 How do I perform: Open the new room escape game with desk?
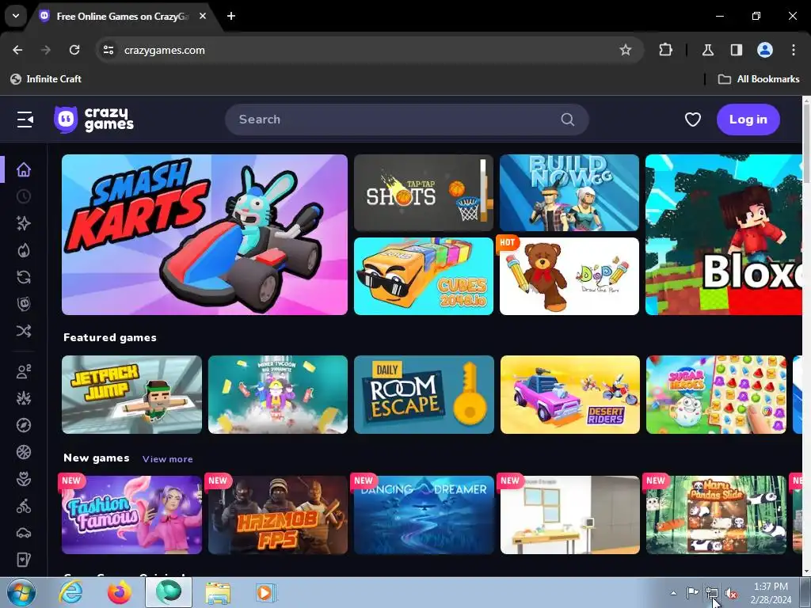570,515
